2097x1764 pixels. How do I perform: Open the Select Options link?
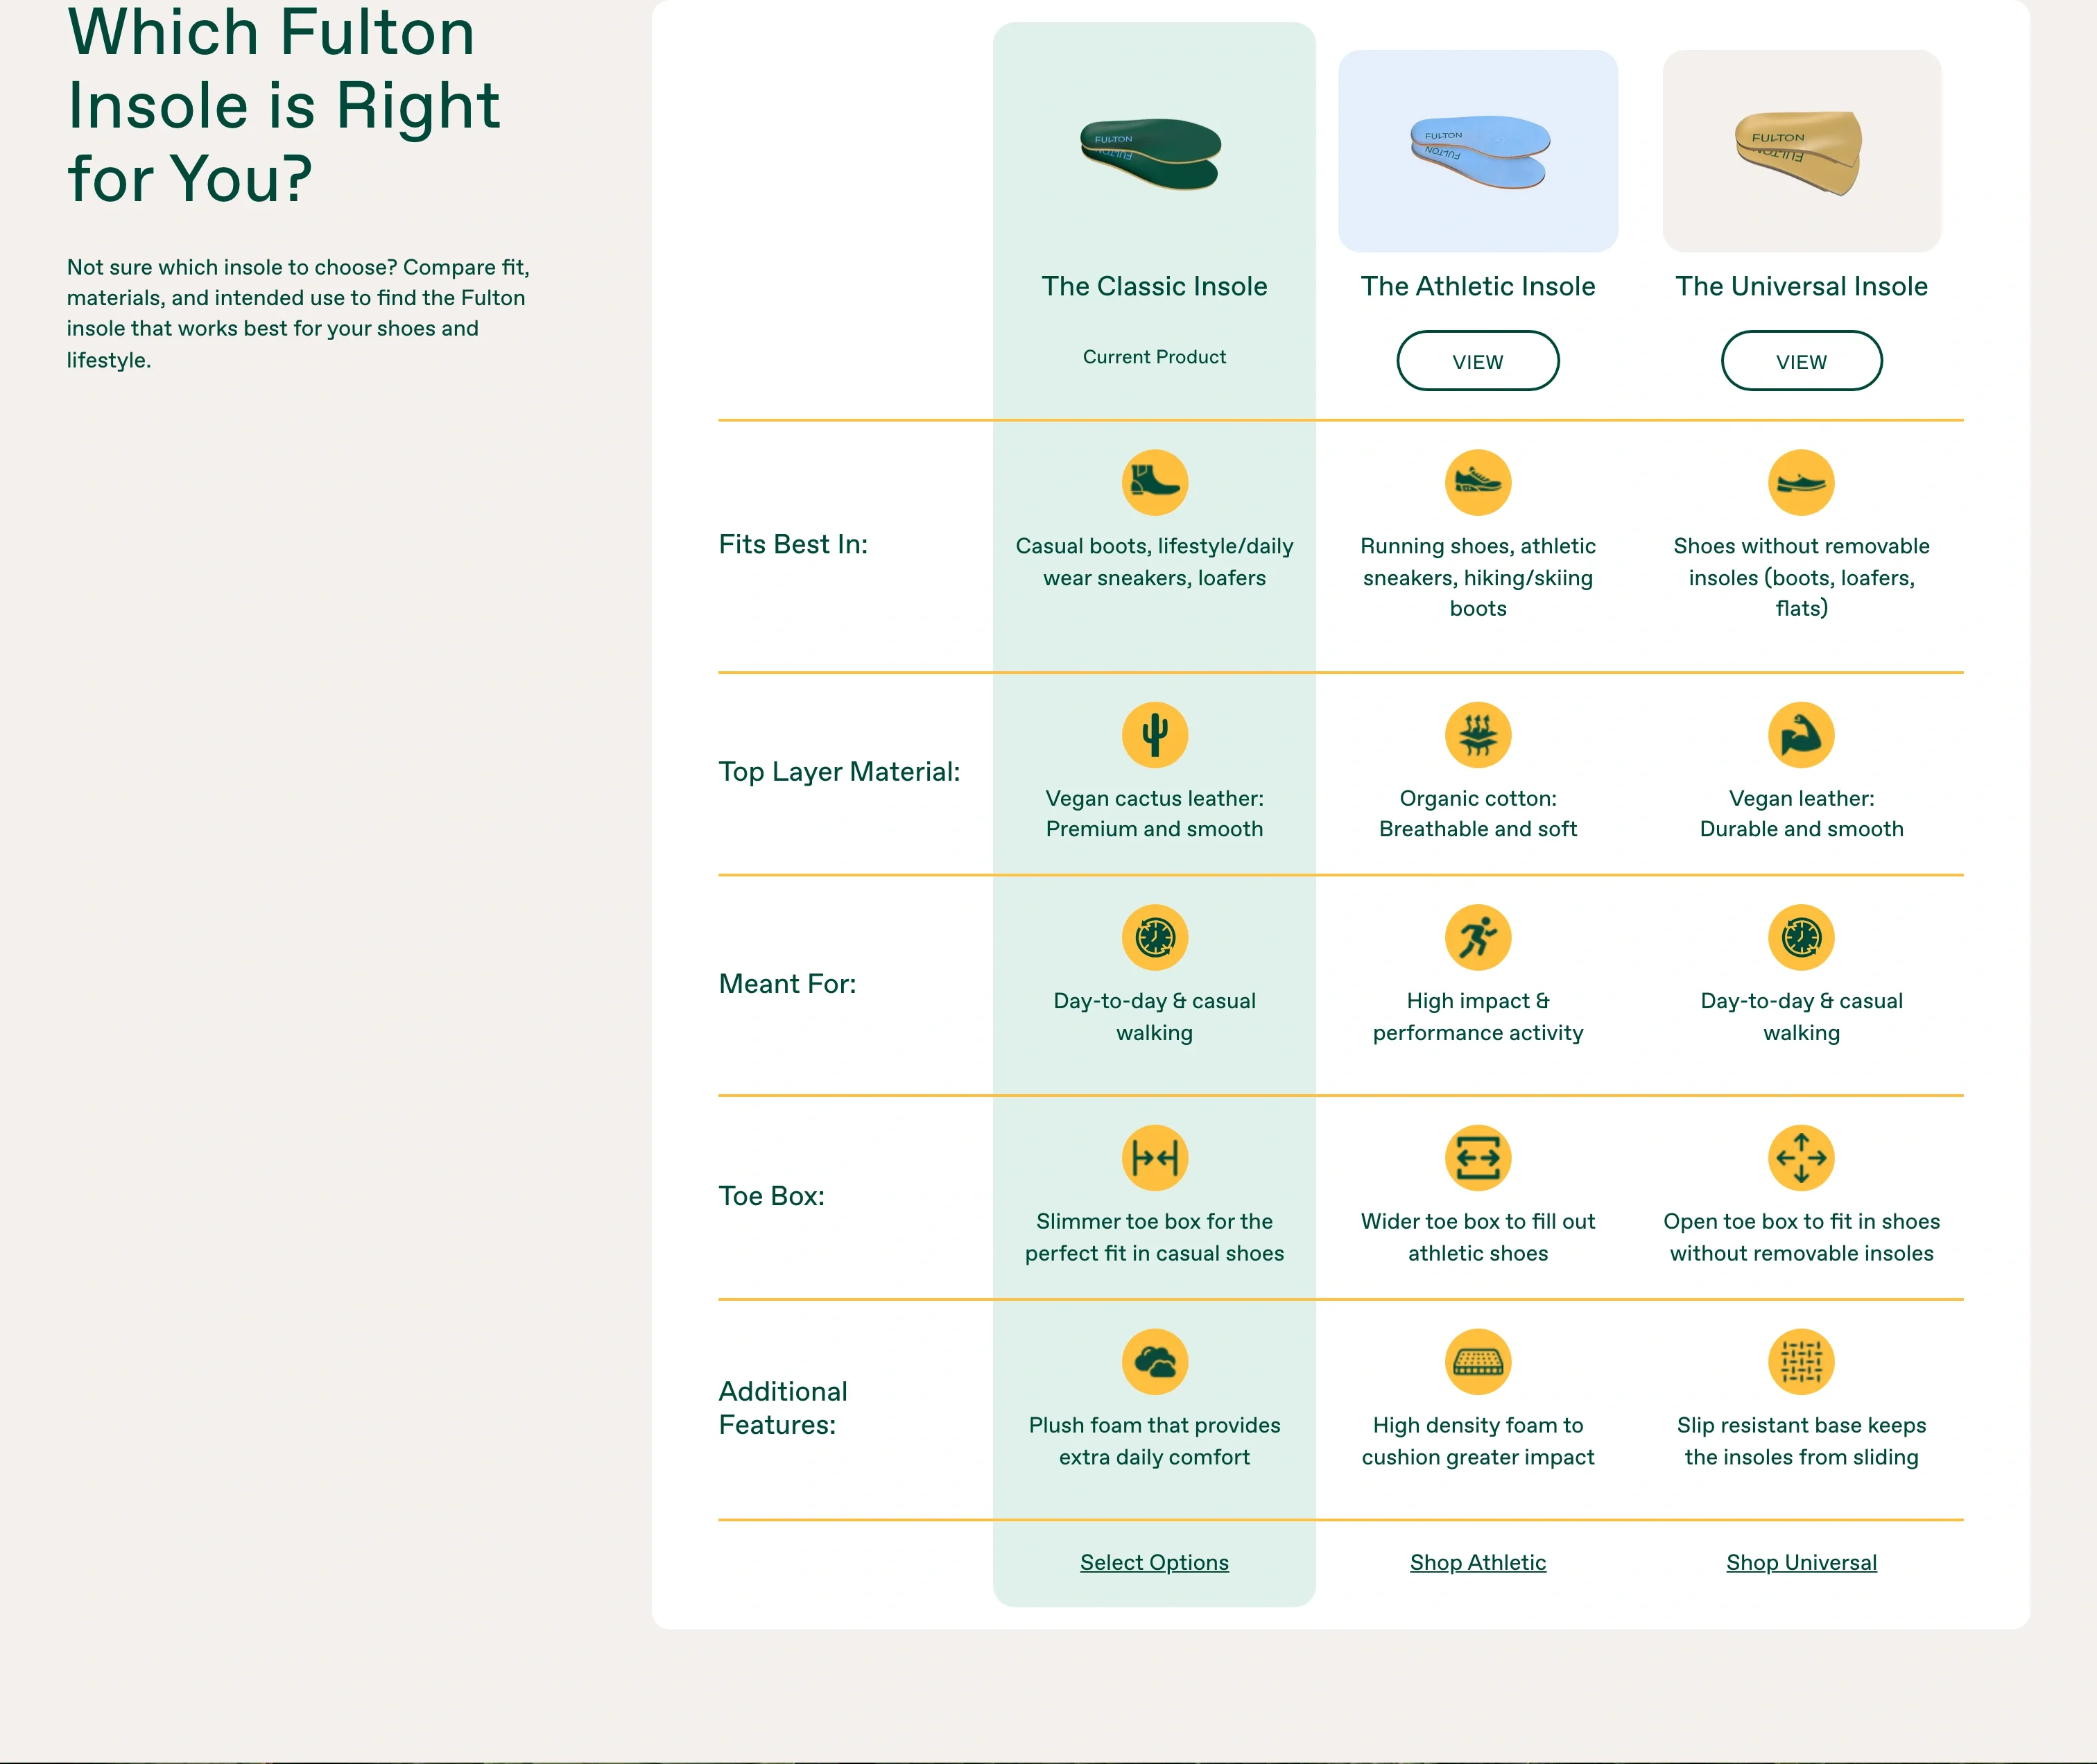(x=1154, y=1562)
